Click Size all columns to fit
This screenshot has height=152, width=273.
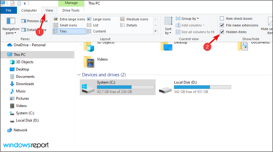[x=195, y=32]
